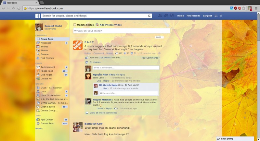Screen dimensions: 260x141
Task: Open Chrome menu hamburger icon
Action: 256,8
